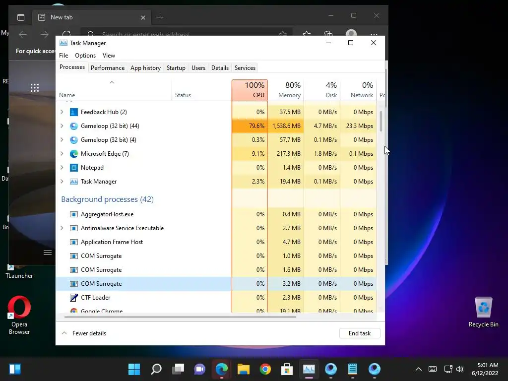The width and height of the screenshot is (508, 381).
Task: Open Notepad from the taskbar
Action: [x=353, y=369]
